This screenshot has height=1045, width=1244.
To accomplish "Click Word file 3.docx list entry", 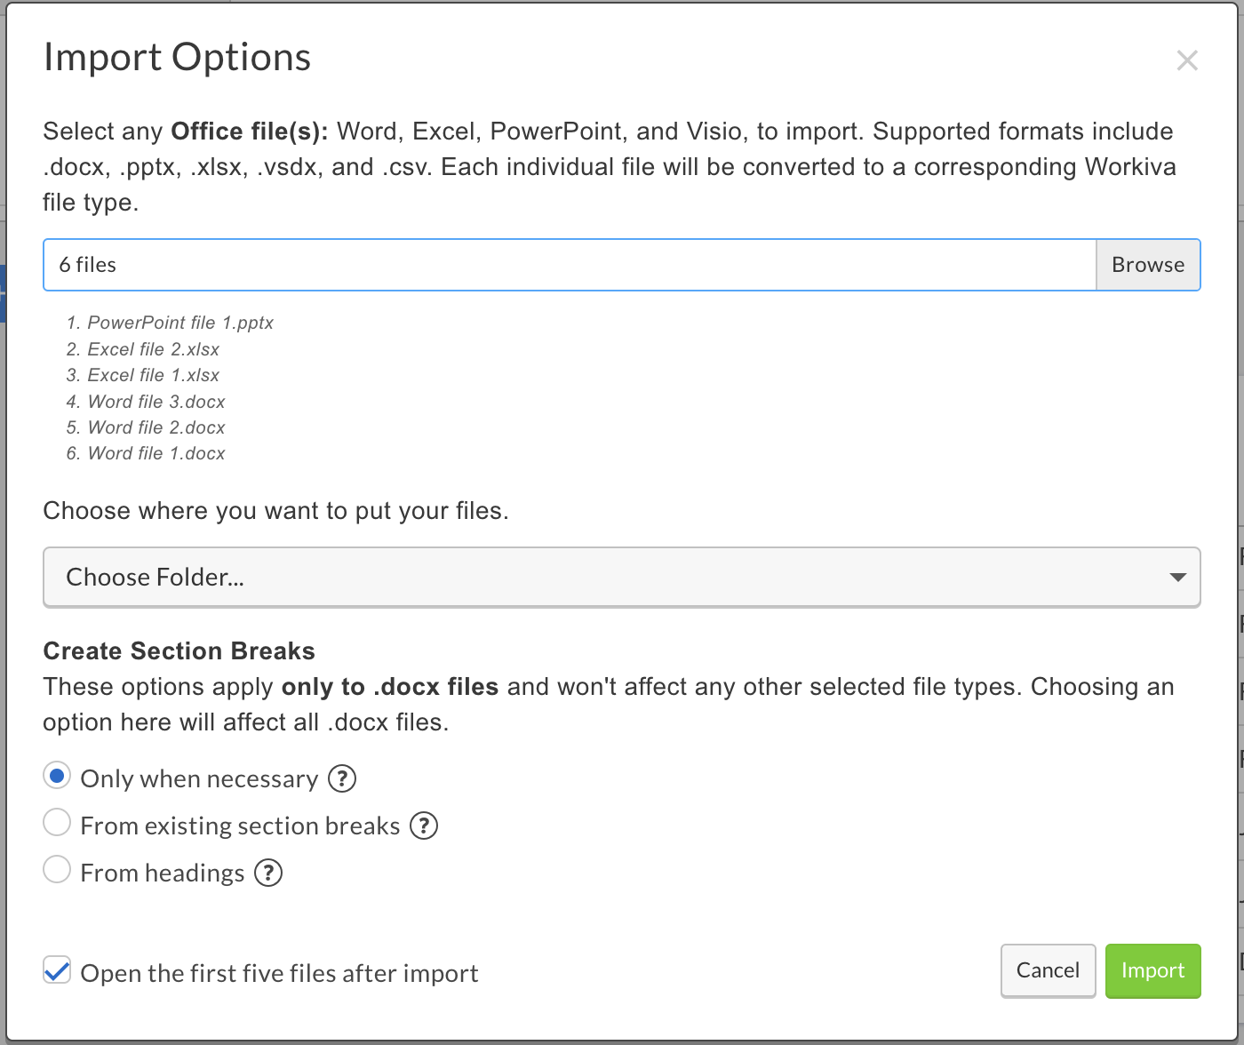I will coord(155,402).
